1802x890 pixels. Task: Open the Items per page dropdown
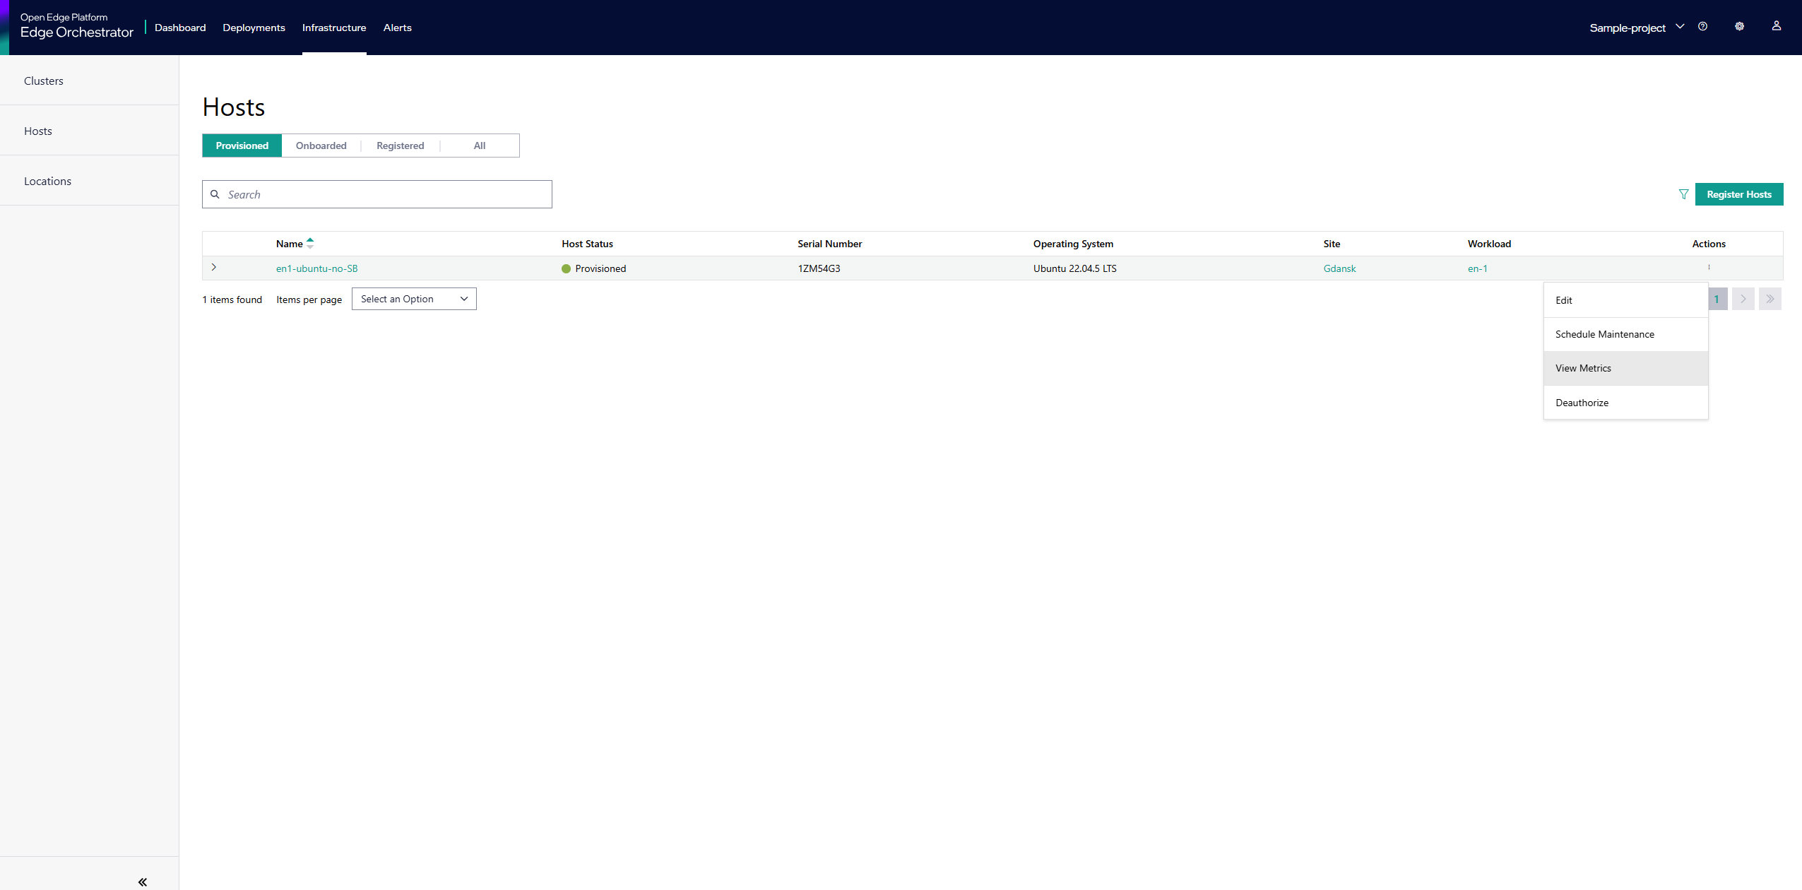coord(414,299)
